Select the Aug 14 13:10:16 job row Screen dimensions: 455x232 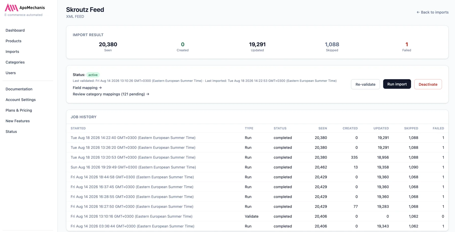257,217
